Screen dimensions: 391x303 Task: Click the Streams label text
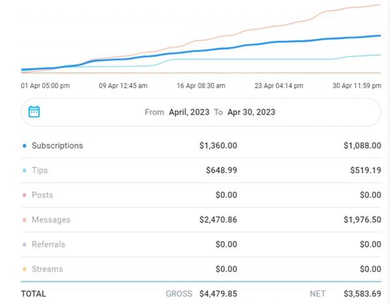point(47,269)
